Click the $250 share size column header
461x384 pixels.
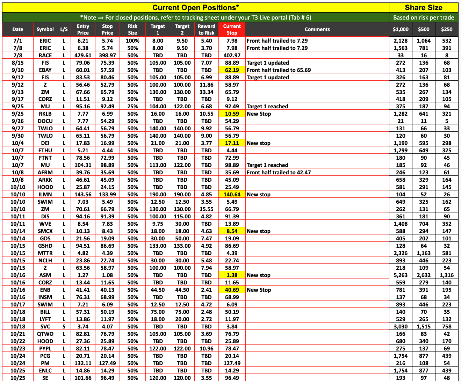[446, 29]
